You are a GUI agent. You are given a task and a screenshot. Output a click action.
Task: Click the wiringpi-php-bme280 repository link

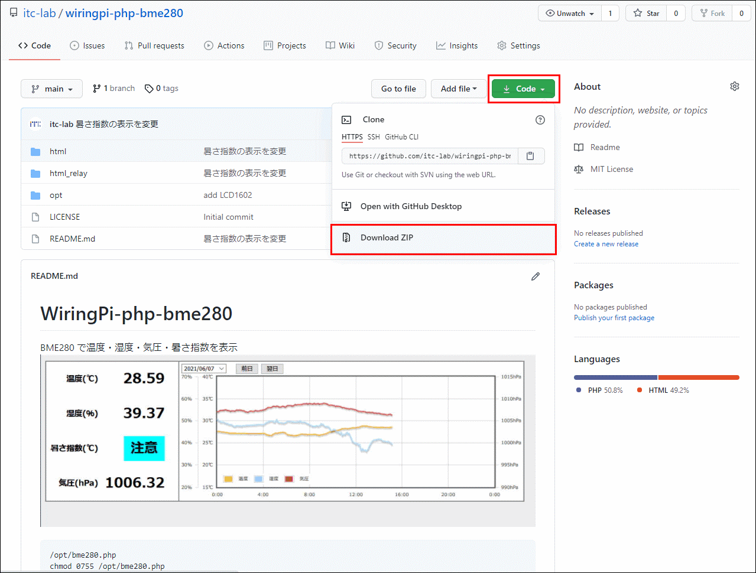click(x=124, y=13)
